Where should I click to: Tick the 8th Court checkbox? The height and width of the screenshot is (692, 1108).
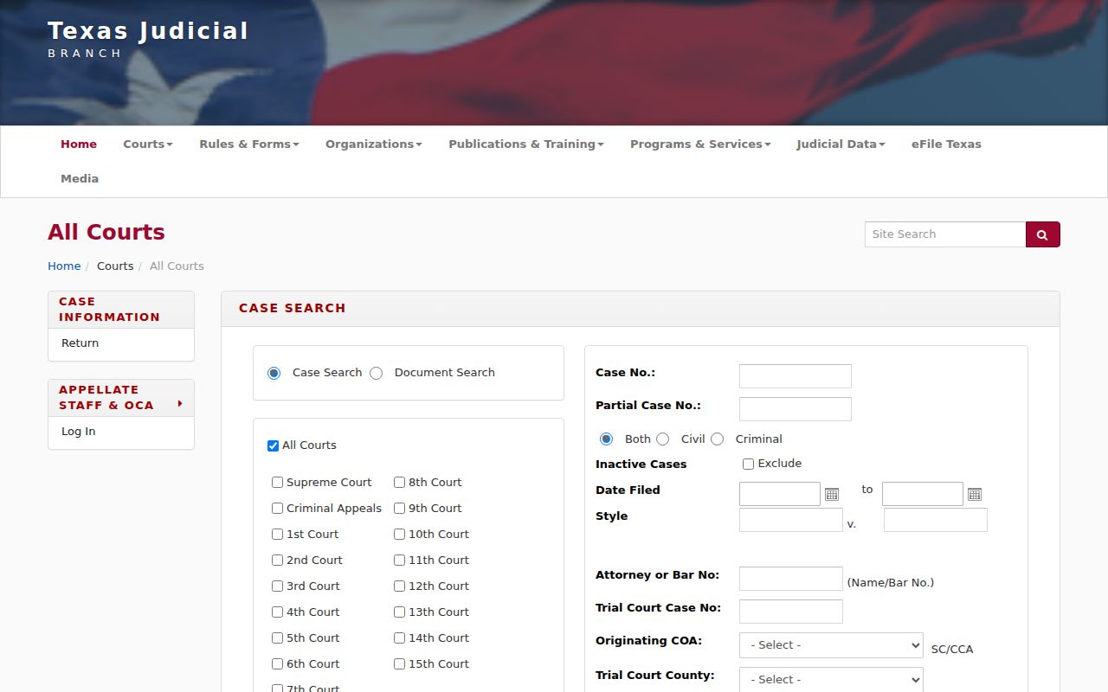point(400,483)
